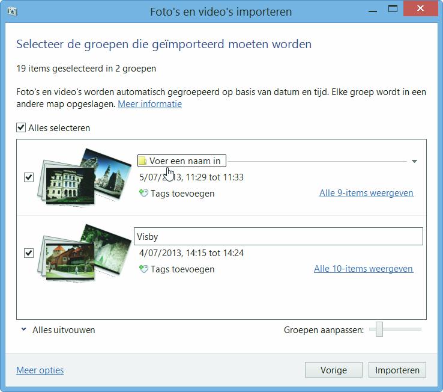443x392 pixels.
Task: Click the tag icon in the Visby group
Action: point(143,269)
